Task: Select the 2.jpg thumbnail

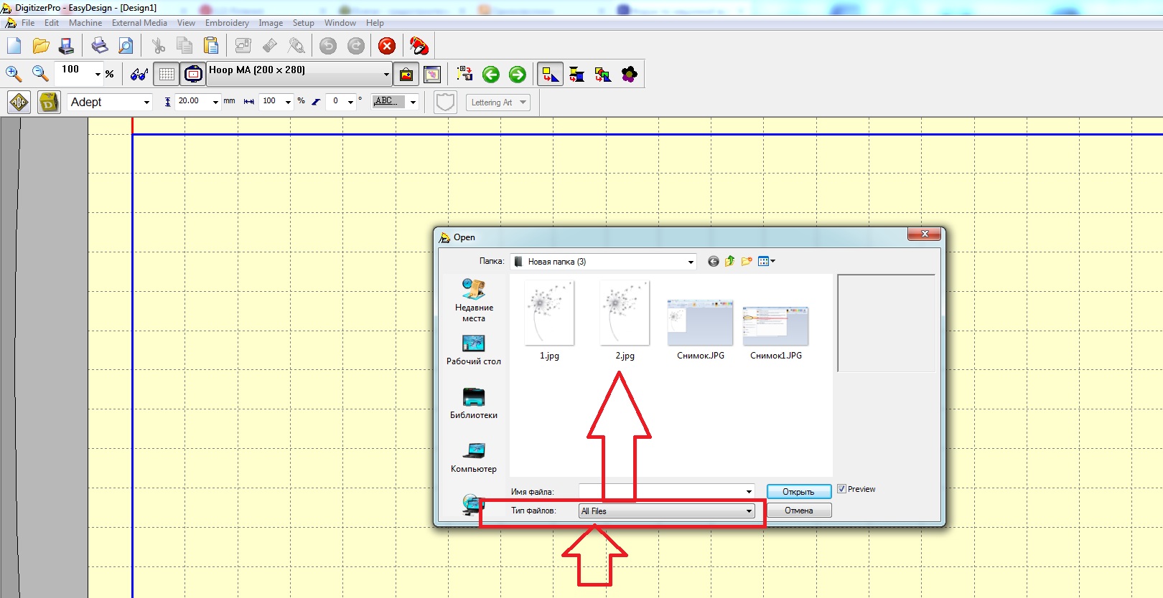Action: (x=624, y=315)
